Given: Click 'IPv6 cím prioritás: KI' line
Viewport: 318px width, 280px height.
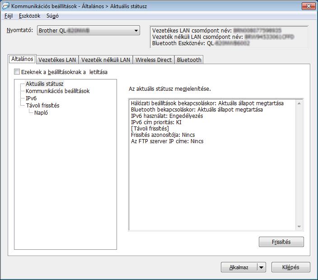Looking at the screenshot, I should (156, 122).
